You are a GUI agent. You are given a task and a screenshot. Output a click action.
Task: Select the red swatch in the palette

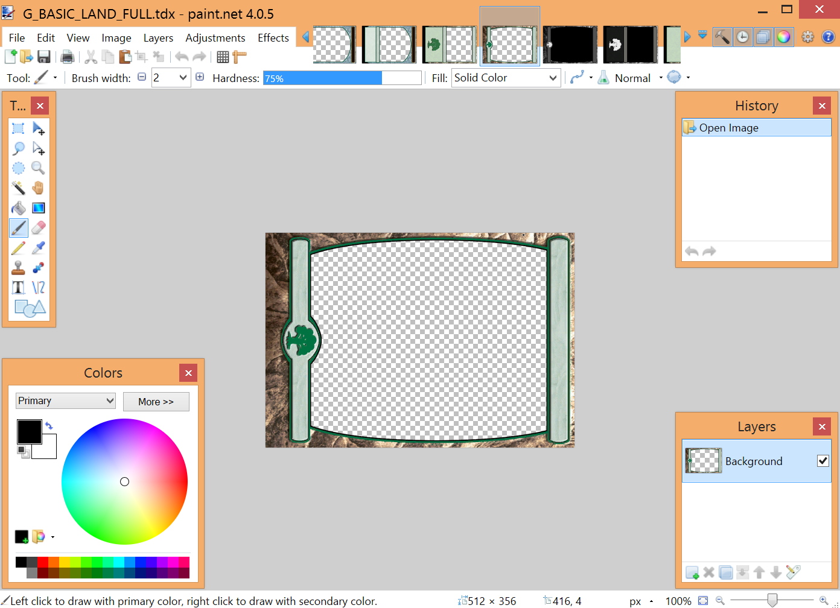coord(42,562)
